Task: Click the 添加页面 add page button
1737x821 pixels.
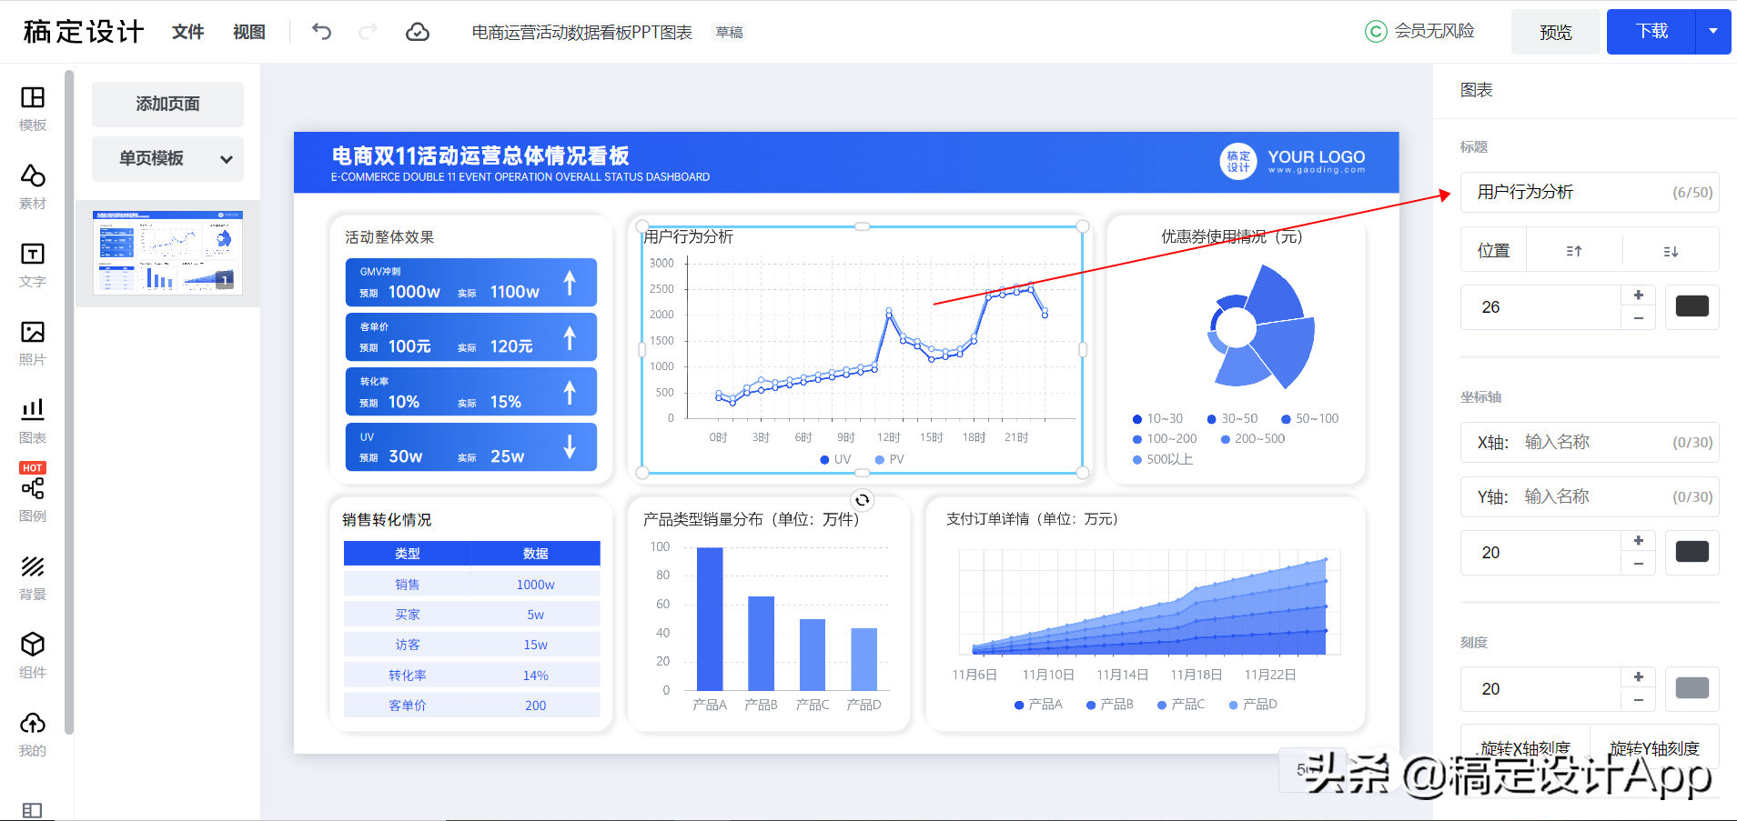Action: click(167, 104)
